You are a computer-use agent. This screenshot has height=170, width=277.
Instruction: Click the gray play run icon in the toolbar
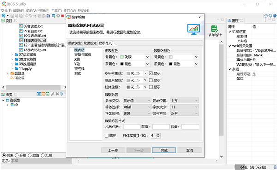[58, 16]
